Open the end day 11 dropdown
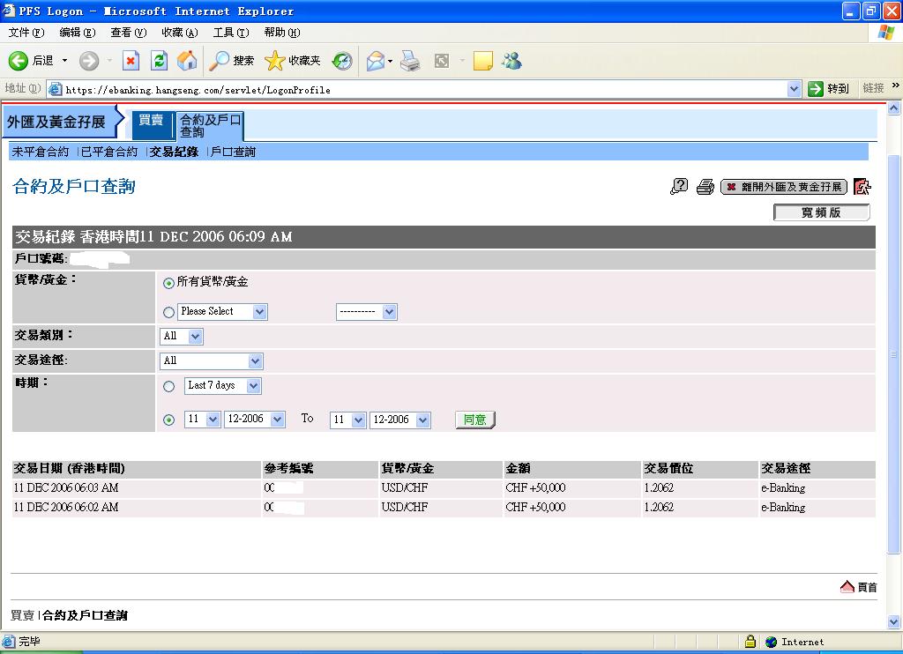The image size is (903, 654). (347, 420)
